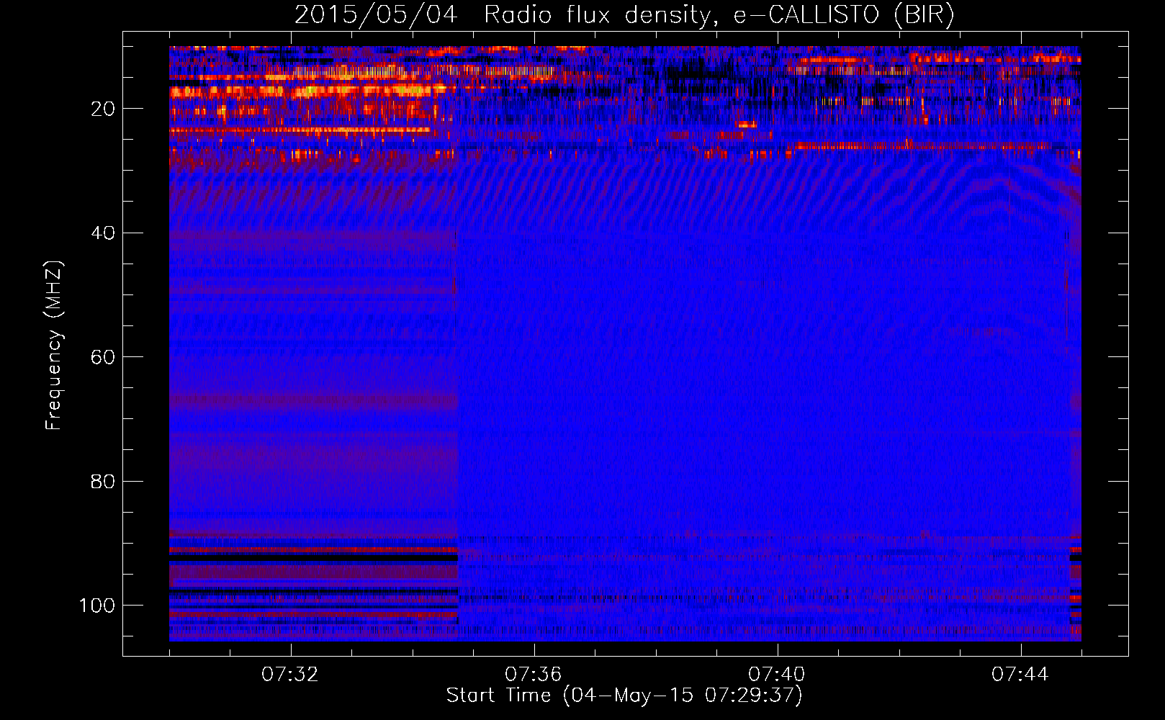Screen dimensions: 1165x720
Task: Click the 07:32 time tick label
Action: coord(290,675)
